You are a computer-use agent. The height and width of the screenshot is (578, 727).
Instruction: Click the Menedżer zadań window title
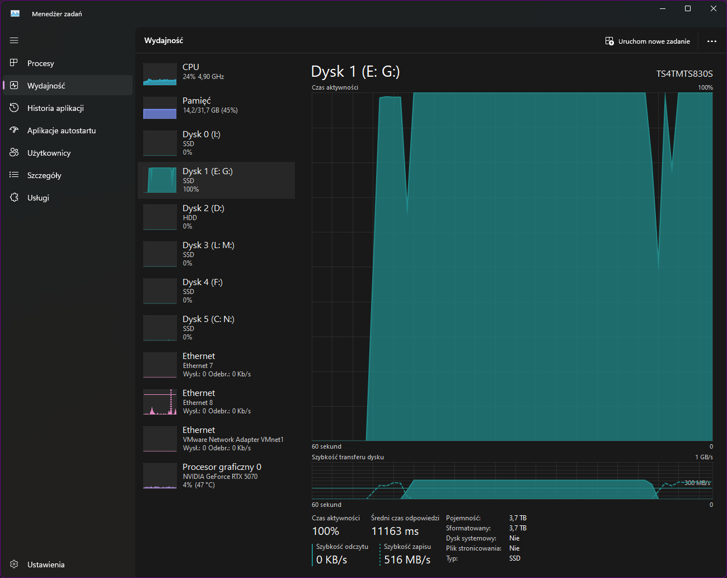(x=57, y=14)
